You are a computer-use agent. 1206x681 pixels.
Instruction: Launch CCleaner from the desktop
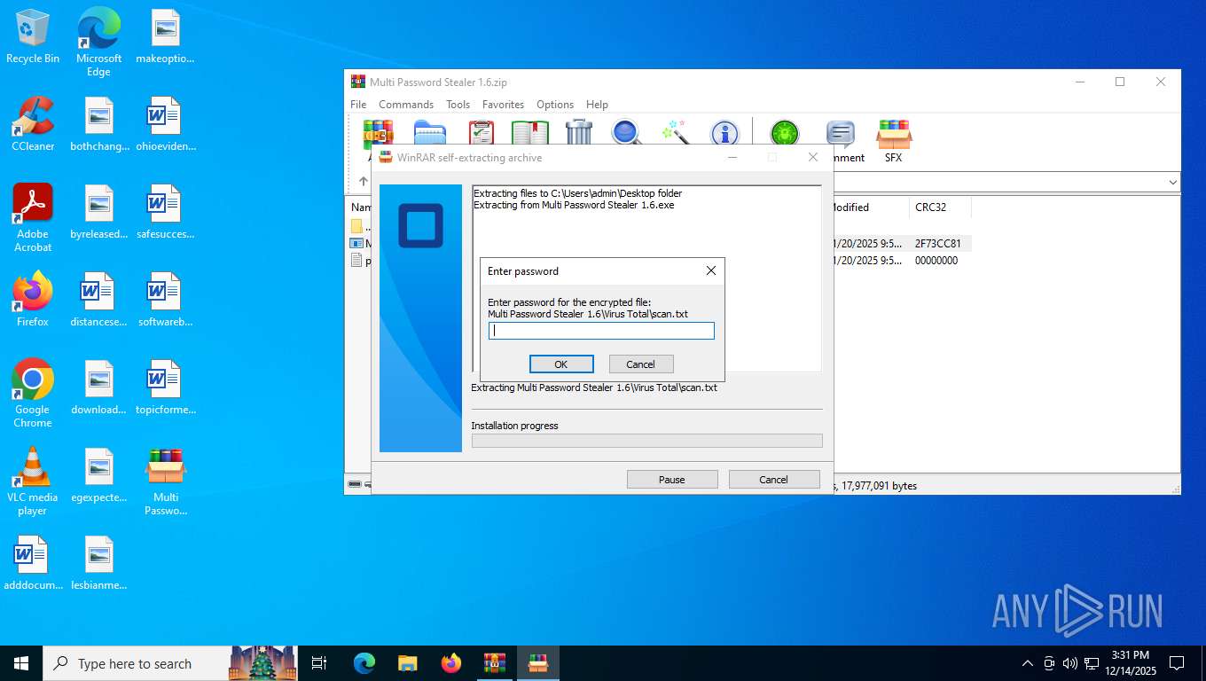[33, 123]
